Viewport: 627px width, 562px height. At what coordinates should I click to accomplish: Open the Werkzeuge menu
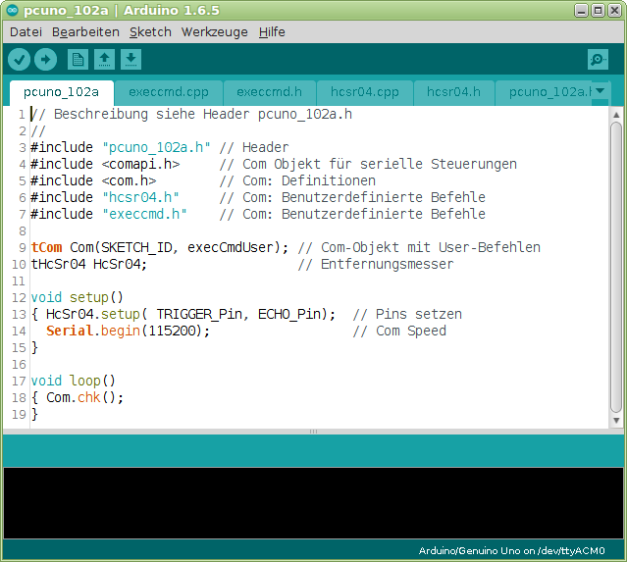(214, 32)
